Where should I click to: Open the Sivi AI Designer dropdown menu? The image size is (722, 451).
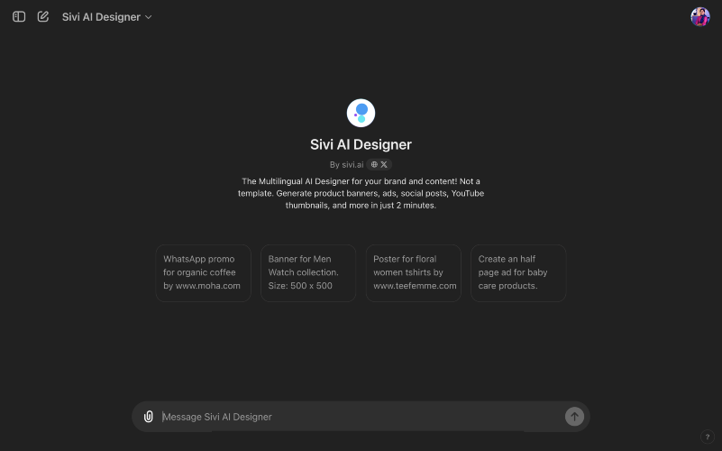click(107, 17)
